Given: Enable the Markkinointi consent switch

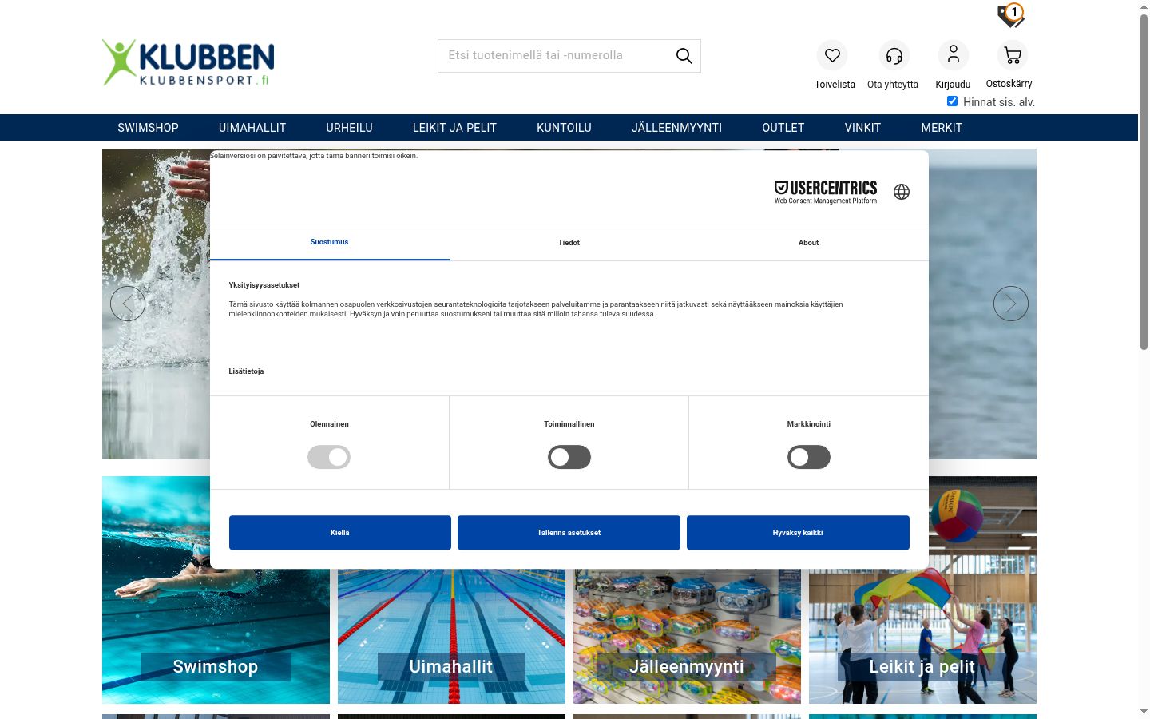Looking at the screenshot, I should 809,457.
